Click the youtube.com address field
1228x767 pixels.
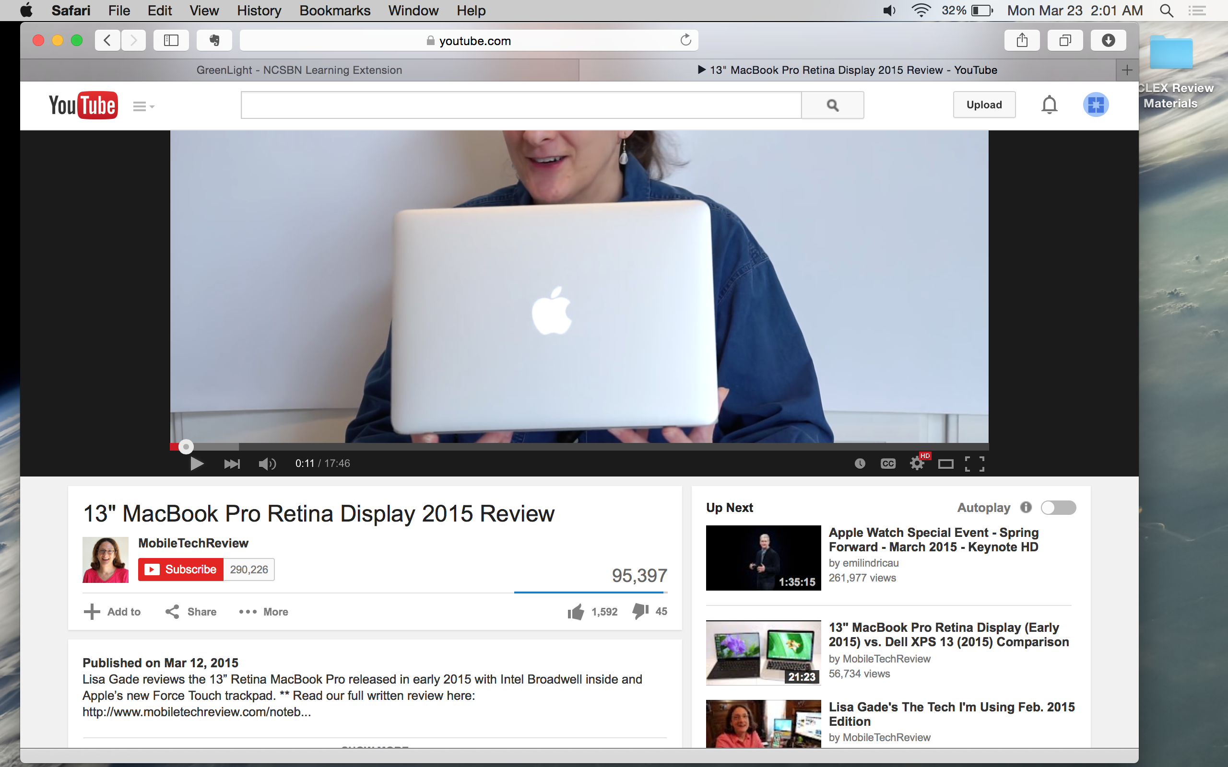coord(469,40)
